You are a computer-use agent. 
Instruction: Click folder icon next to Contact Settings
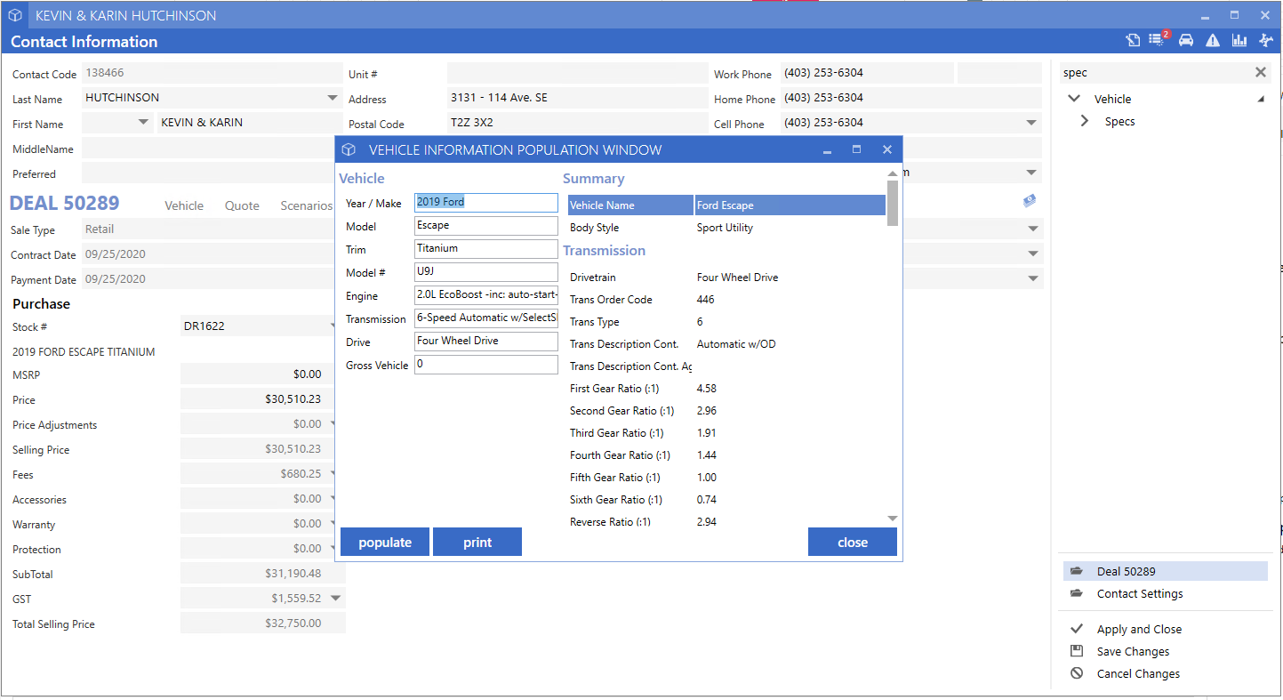[x=1077, y=593]
